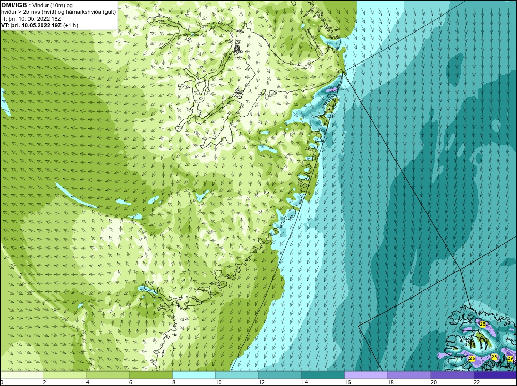Click the 8–10 m/s light cyan legend swatch
This screenshot has height=386, width=517.
click(194, 375)
